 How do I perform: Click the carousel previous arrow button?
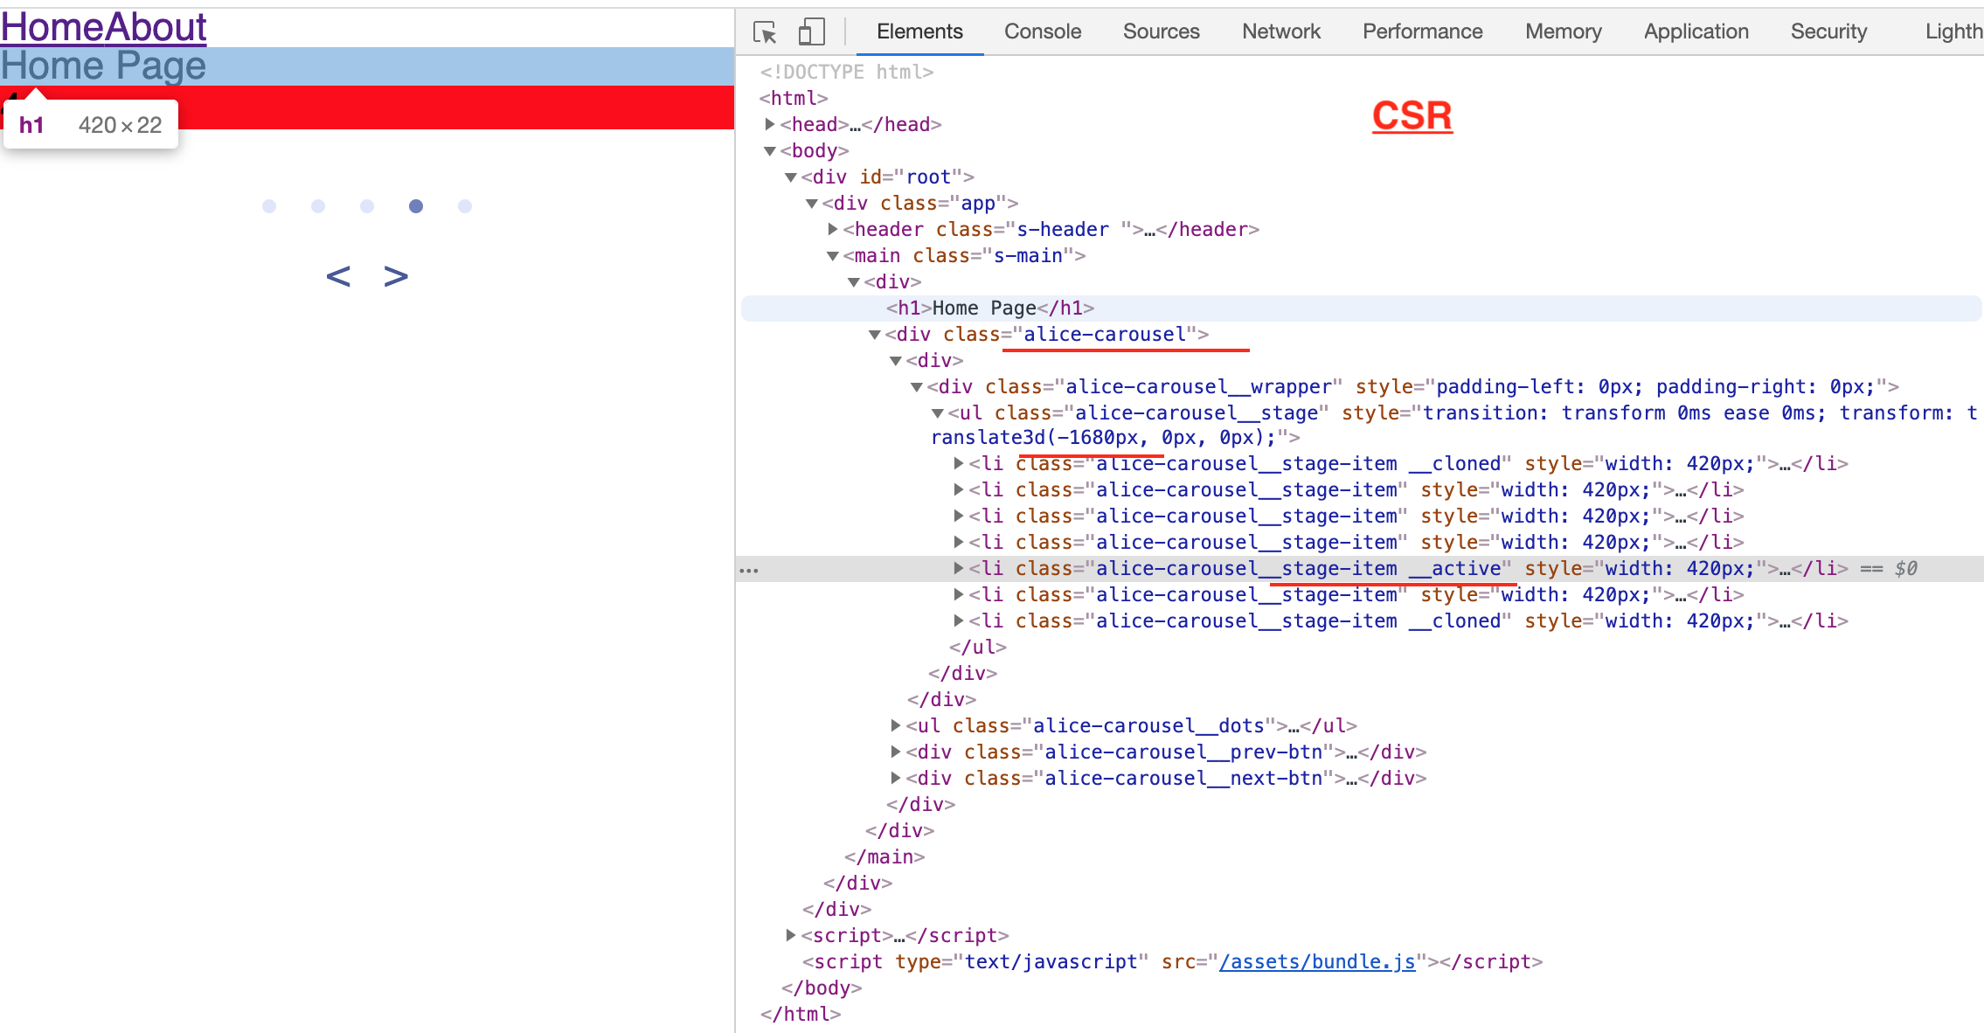(x=339, y=276)
